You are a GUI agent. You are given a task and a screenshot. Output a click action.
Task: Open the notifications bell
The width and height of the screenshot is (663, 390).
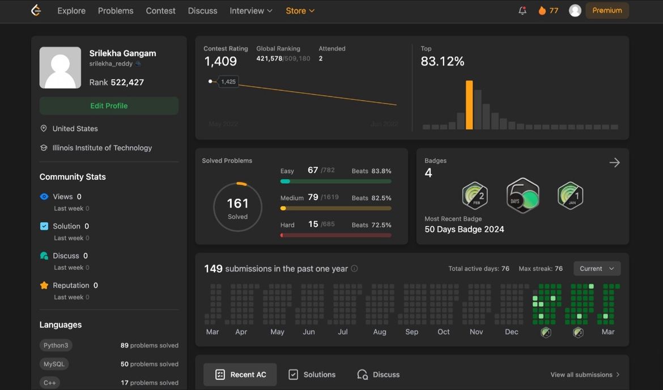pos(522,11)
